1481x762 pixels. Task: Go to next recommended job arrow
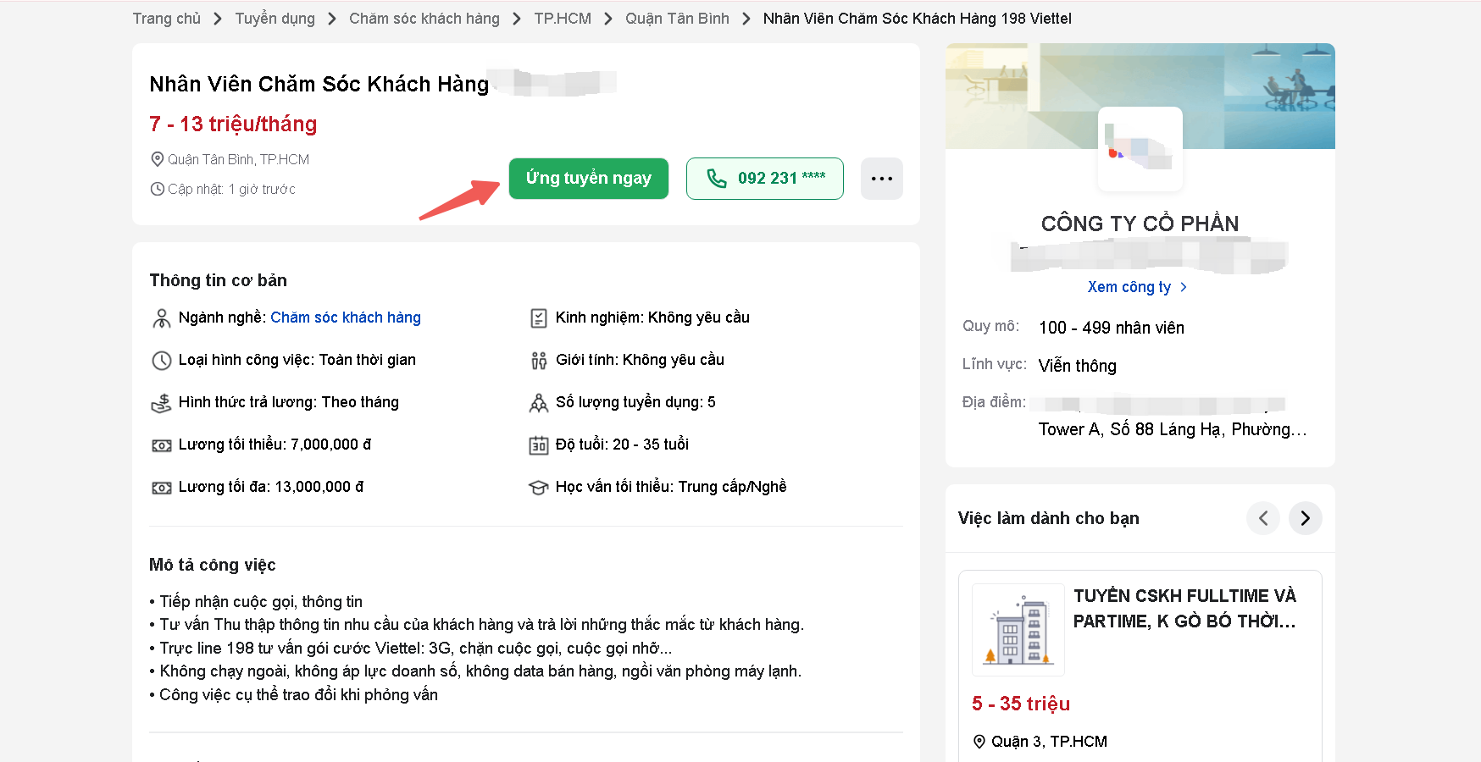(x=1305, y=518)
